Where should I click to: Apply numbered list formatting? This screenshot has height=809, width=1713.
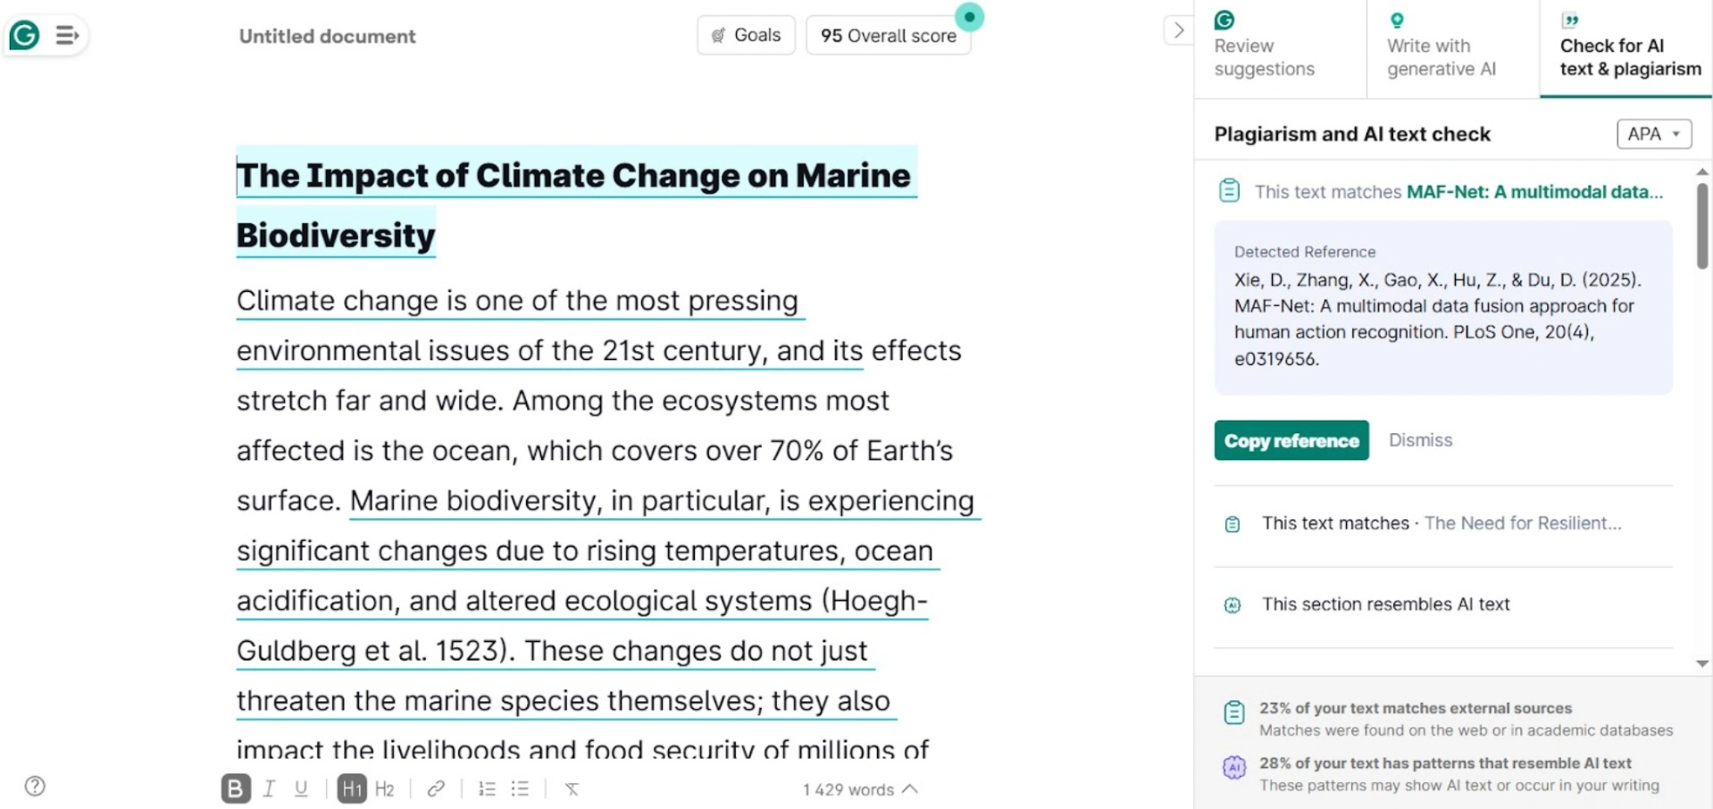coord(487,788)
